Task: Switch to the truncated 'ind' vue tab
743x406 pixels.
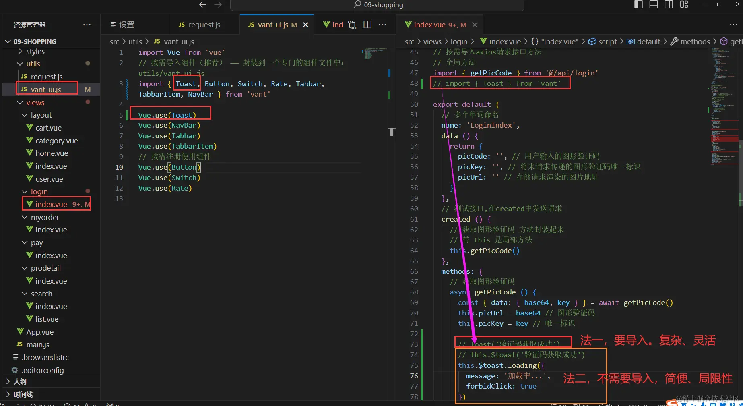Action: click(x=333, y=25)
